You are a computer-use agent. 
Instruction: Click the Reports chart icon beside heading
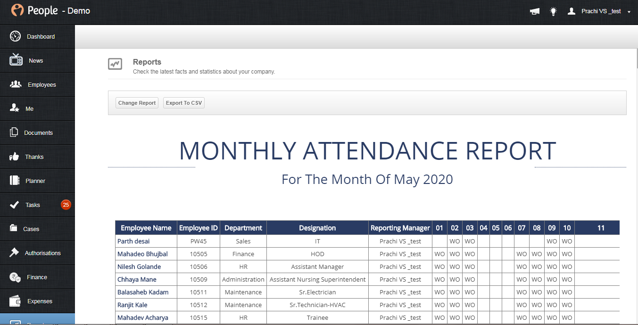[115, 64]
